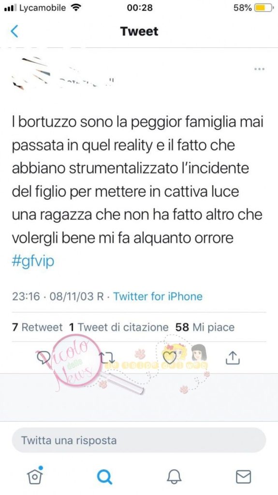Tap the back arrow in header
This screenshot has height=495, width=278.
click(x=15, y=31)
